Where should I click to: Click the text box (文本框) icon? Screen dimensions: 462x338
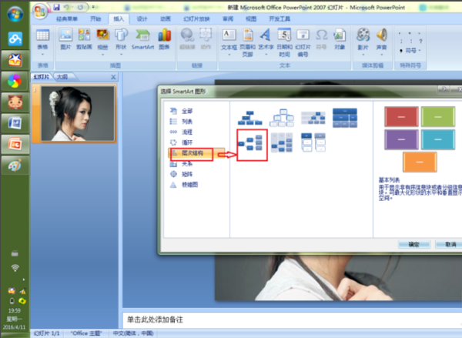pyautogui.click(x=229, y=35)
